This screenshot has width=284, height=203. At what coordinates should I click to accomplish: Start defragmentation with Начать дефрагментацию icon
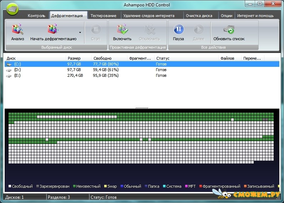tap(53, 29)
